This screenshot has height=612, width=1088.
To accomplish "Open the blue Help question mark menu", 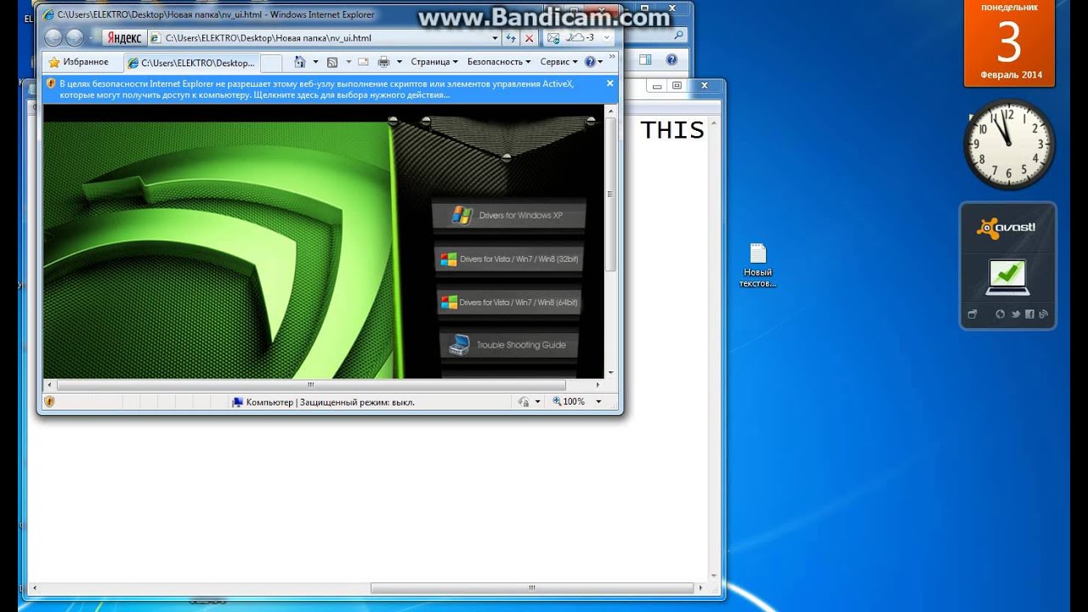I will pyautogui.click(x=593, y=62).
